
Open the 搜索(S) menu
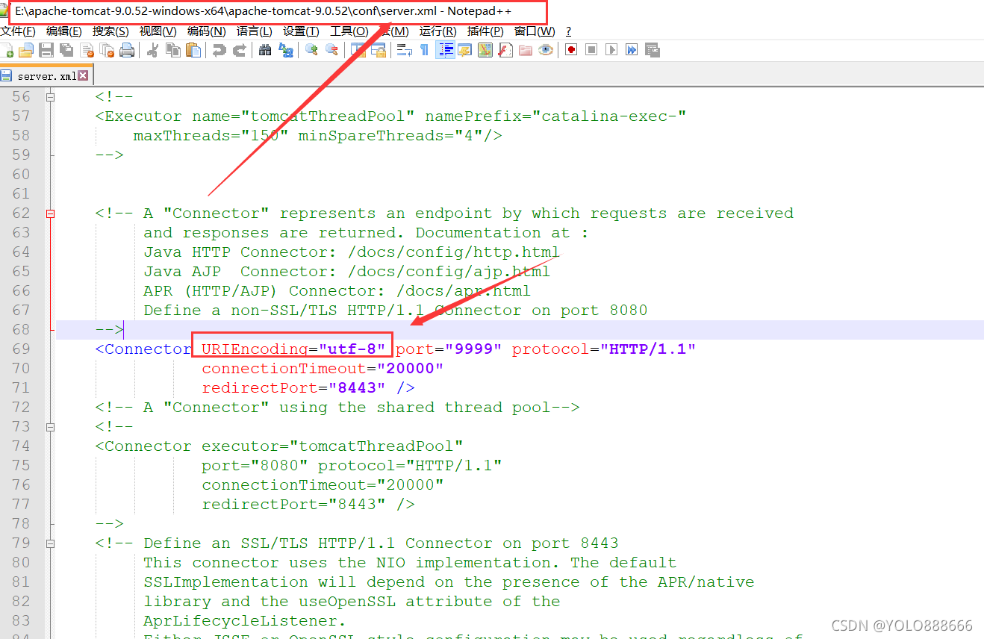(110, 31)
